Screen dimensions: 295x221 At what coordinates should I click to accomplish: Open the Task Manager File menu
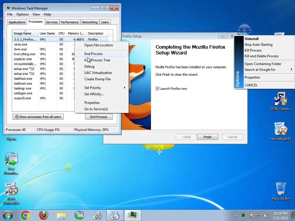pyautogui.click(x=10, y=14)
